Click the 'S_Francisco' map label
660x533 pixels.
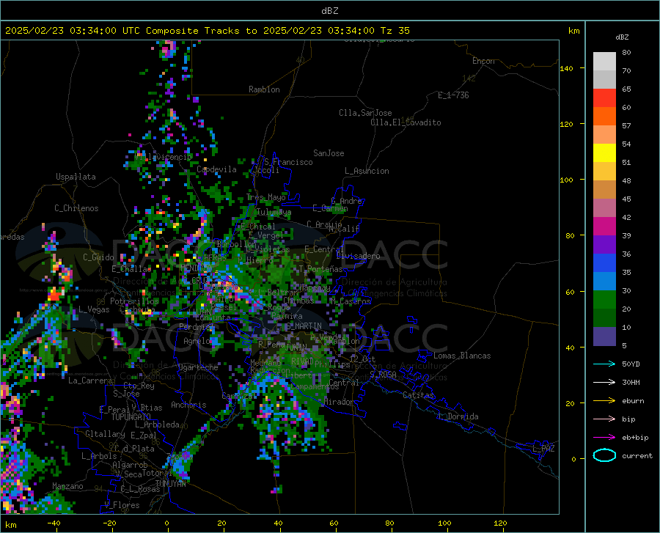(x=288, y=162)
